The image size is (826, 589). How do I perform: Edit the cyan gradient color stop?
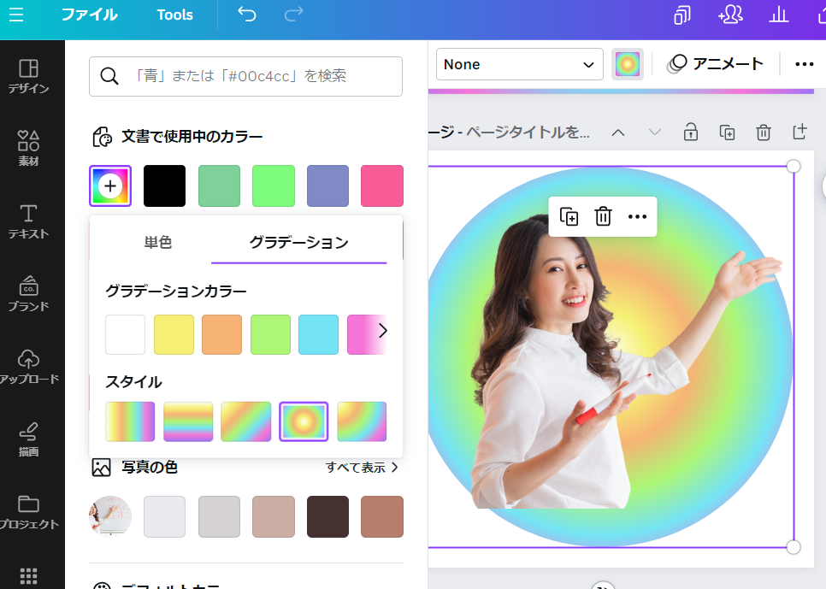click(x=318, y=334)
